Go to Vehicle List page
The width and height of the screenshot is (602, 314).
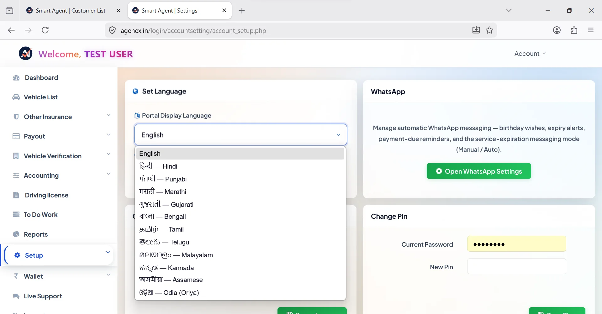click(41, 97)
